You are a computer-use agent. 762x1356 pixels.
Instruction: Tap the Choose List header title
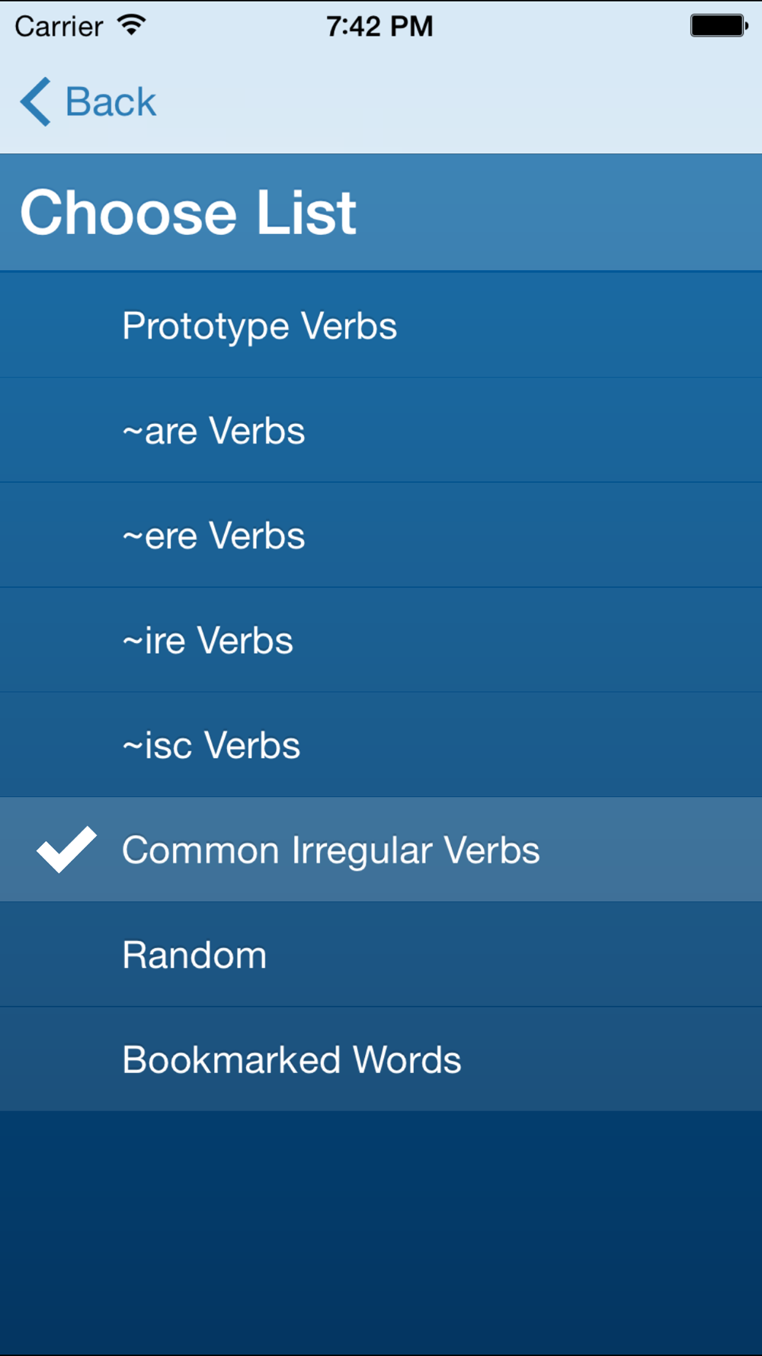coord(188,212)
